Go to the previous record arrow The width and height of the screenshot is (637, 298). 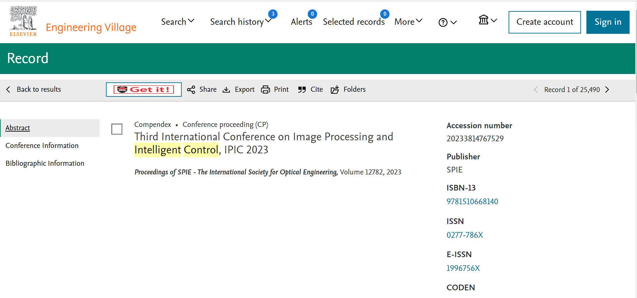click(x=536, y=90)
